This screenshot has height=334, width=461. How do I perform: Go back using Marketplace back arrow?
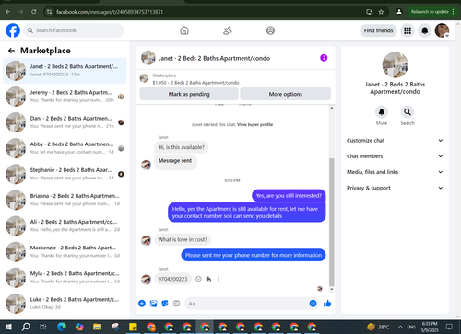click(x=11, y=51)
